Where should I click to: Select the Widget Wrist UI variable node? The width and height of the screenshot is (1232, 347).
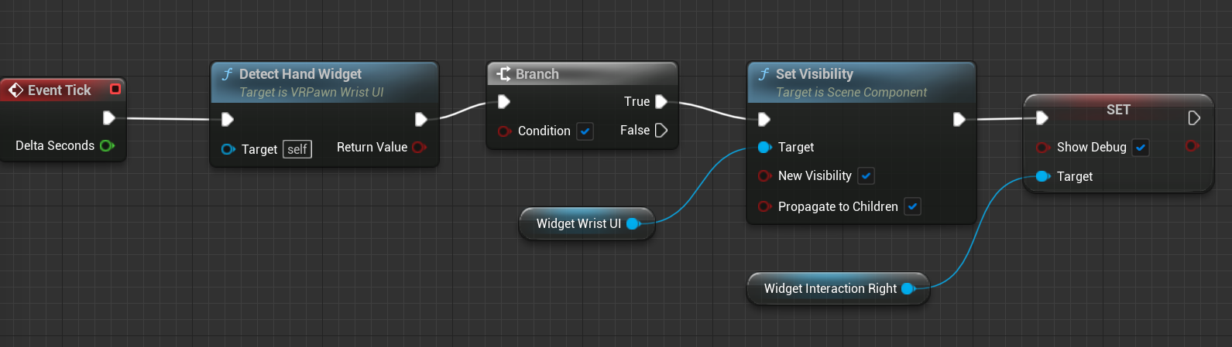pos(578,223)
